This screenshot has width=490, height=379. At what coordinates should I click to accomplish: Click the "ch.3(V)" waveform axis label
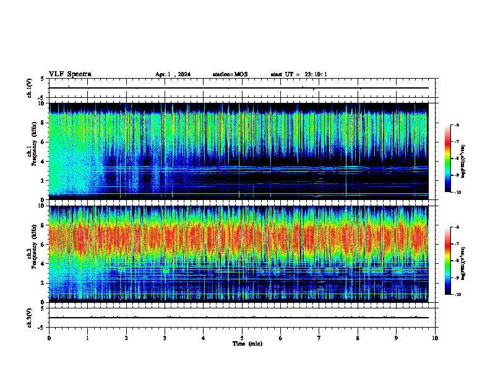click(x=30, y=318)
